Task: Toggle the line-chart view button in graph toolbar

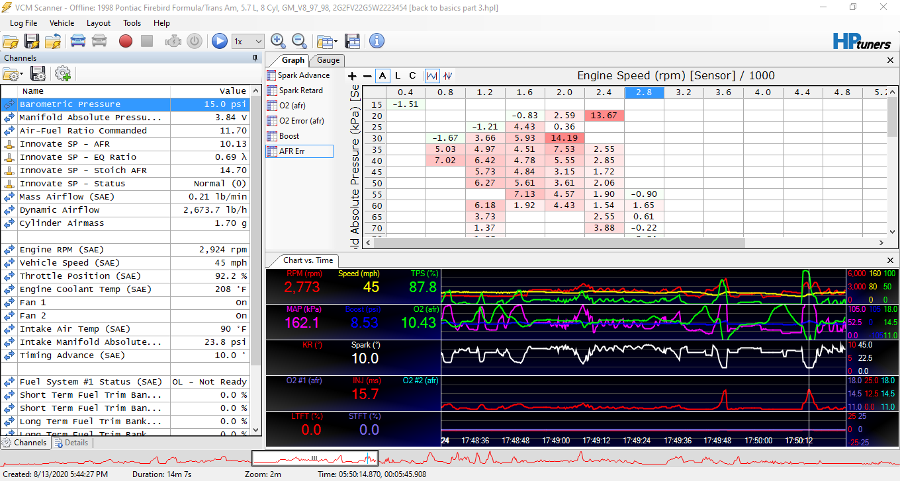Action: [432, 76]
